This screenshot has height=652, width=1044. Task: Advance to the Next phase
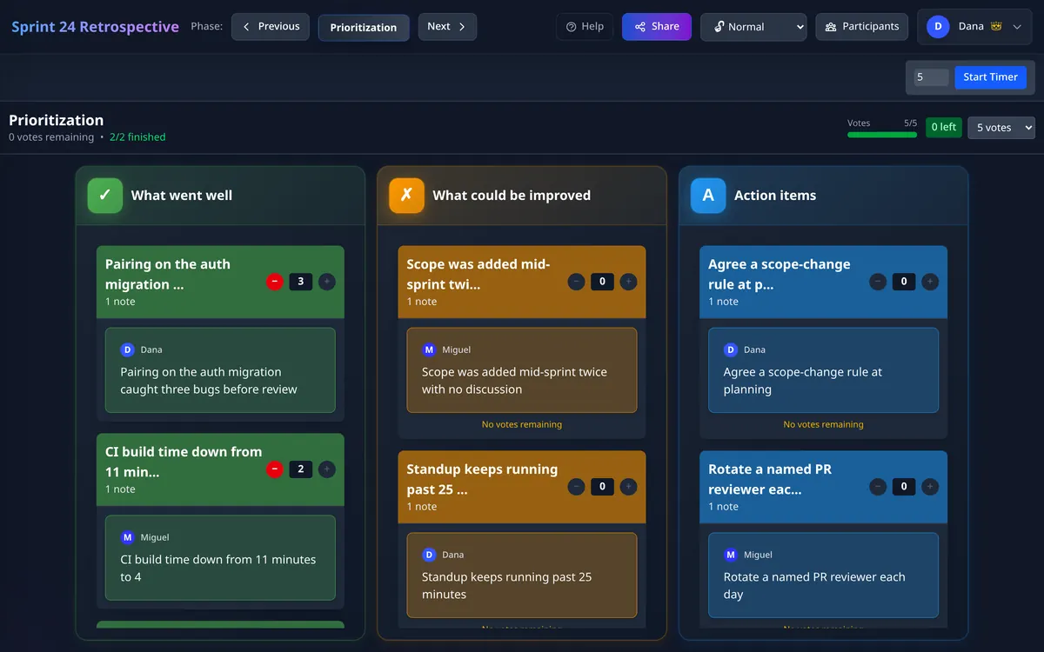(x=447, y=27)
